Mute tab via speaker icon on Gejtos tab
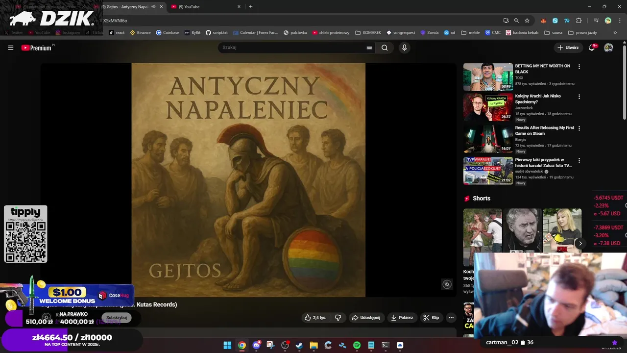 (154, 7)
